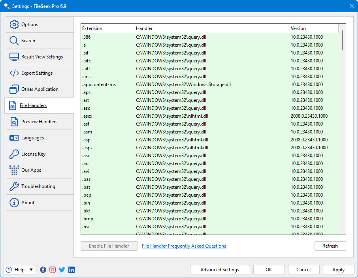Viewport: 358px width, 278px height.
Task: Click the Languages translation icon
Action: pyautogui.click(x=14, y=138)
